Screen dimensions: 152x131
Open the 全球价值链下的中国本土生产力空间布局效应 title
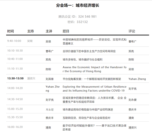pyautogui.click(x=89, y=51)
